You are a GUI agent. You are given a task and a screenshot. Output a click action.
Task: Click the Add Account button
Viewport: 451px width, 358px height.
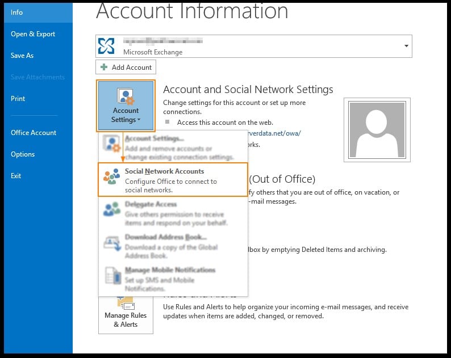(x=126, y=67)
